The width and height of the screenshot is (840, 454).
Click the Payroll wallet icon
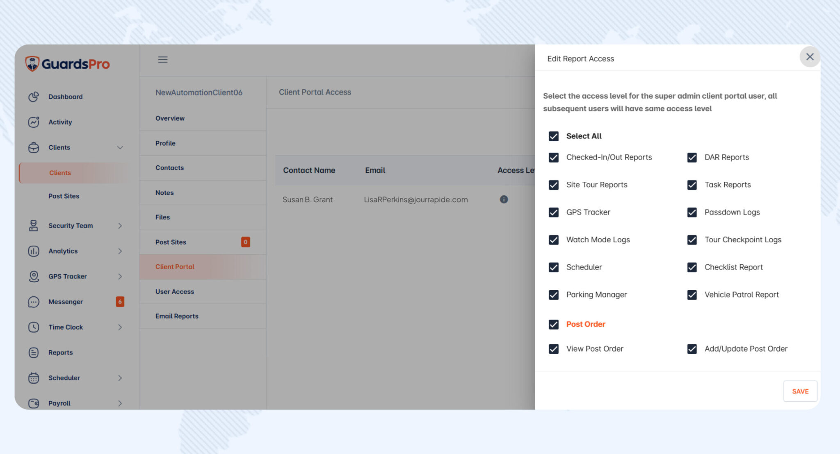[x=34, y=403]
